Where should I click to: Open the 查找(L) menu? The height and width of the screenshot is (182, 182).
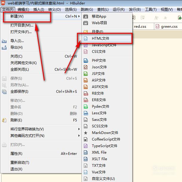pos(103,10)
